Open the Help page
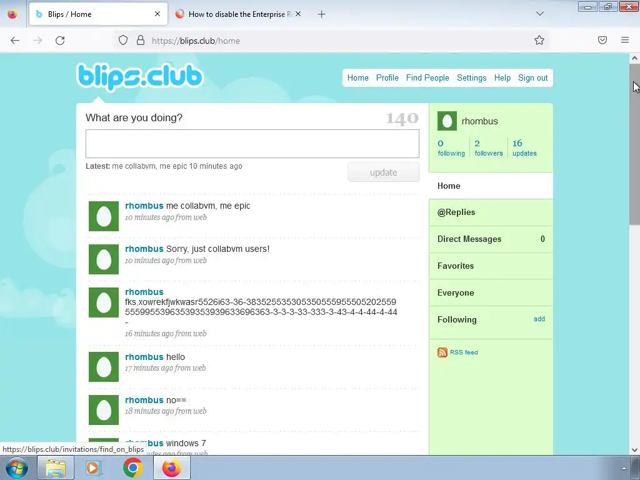Screen dimensions: 640x480 tap(502, 77)
